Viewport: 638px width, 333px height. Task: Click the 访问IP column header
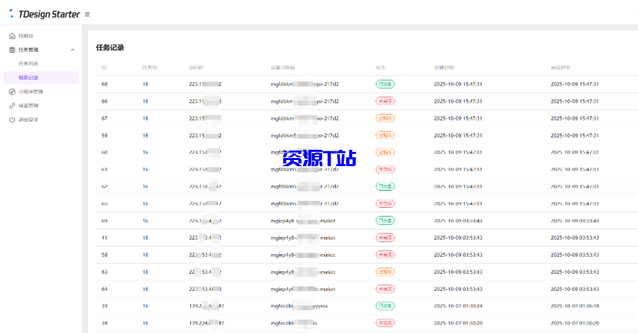[196, 67]
